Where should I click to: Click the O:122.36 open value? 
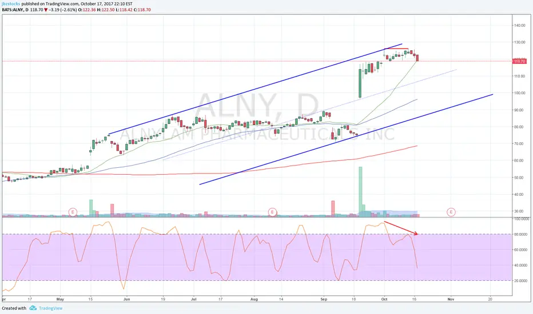[x=87, y=10]
